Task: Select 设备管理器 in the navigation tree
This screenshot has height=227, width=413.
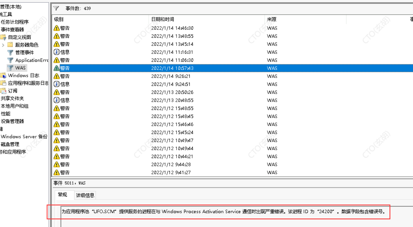Action: pyautogui.click(x=13, y=121)
